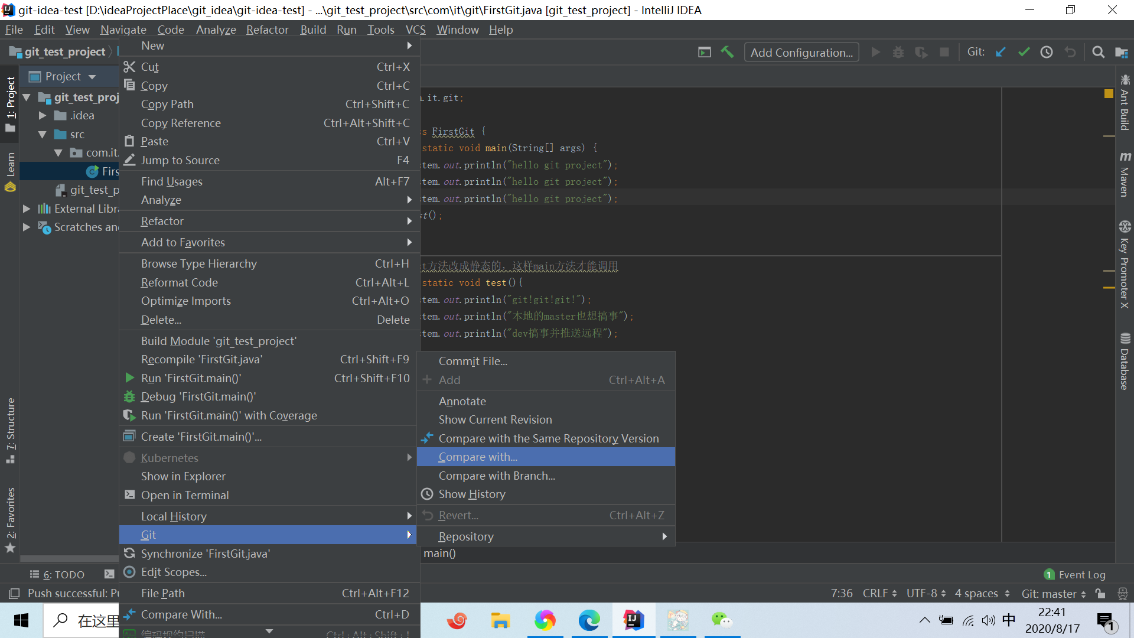
Task: Select Open in Terminal menu entry
Action: tap(269, 495)
